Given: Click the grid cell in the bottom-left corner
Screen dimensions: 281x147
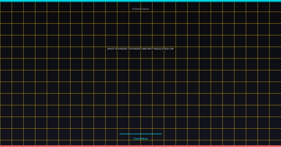Looking at the screenshot, I should pyautogui.click(x=6, y=143).
